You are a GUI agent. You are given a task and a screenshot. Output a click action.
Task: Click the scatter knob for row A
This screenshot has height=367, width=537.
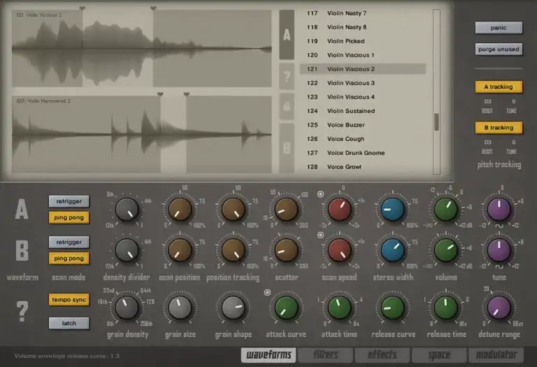coord(286,210)
